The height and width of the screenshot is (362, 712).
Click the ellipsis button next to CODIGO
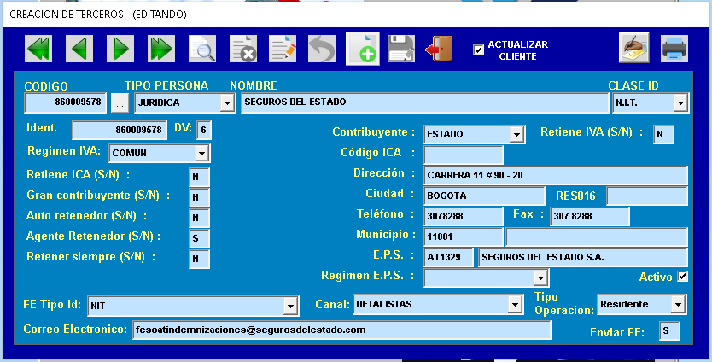pyautogui.click(x=120, y=103)
